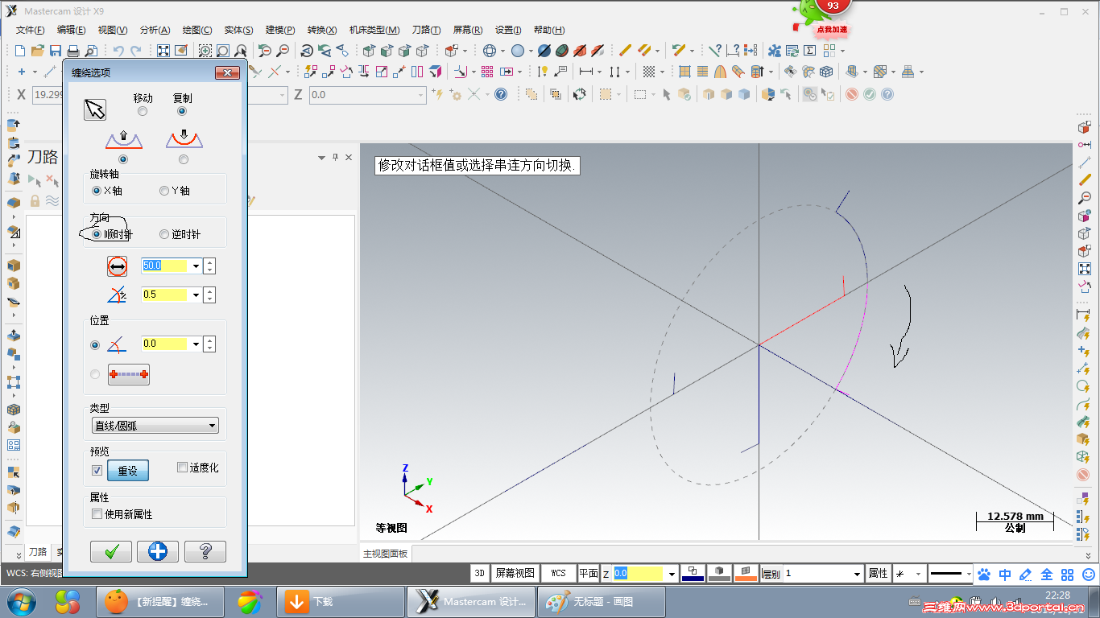Expand the diameter 50.0 dropdown
1100x618 pixels.
[196, 266]
